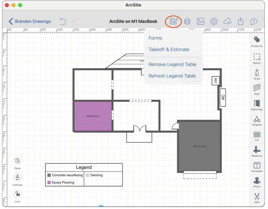Open the forms and estimate menu icon

pos(173,21)
